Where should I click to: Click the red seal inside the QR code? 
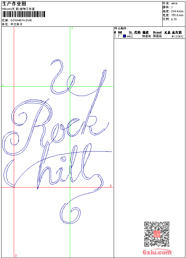(x=157, y=234)
